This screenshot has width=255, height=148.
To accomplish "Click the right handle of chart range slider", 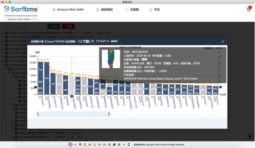I will tap(109, 114).
